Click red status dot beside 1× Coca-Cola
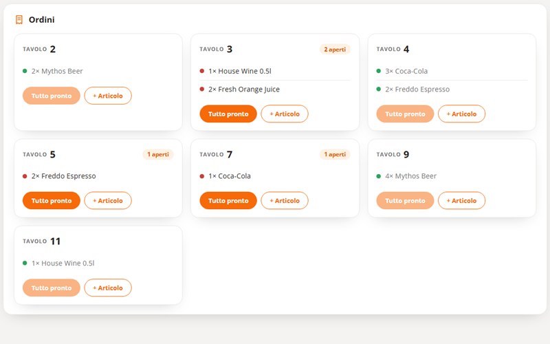Image resolution: width=550 pixels, height=344 pixels. click(201, 176)
